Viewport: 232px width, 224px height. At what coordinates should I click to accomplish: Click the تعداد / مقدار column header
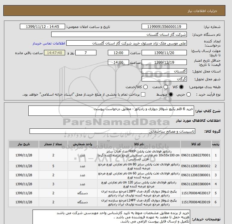pyautogui.click(x=53, y=144)
